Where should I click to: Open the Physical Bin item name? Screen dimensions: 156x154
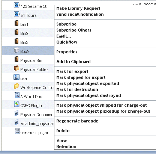(x=31, y=60)
